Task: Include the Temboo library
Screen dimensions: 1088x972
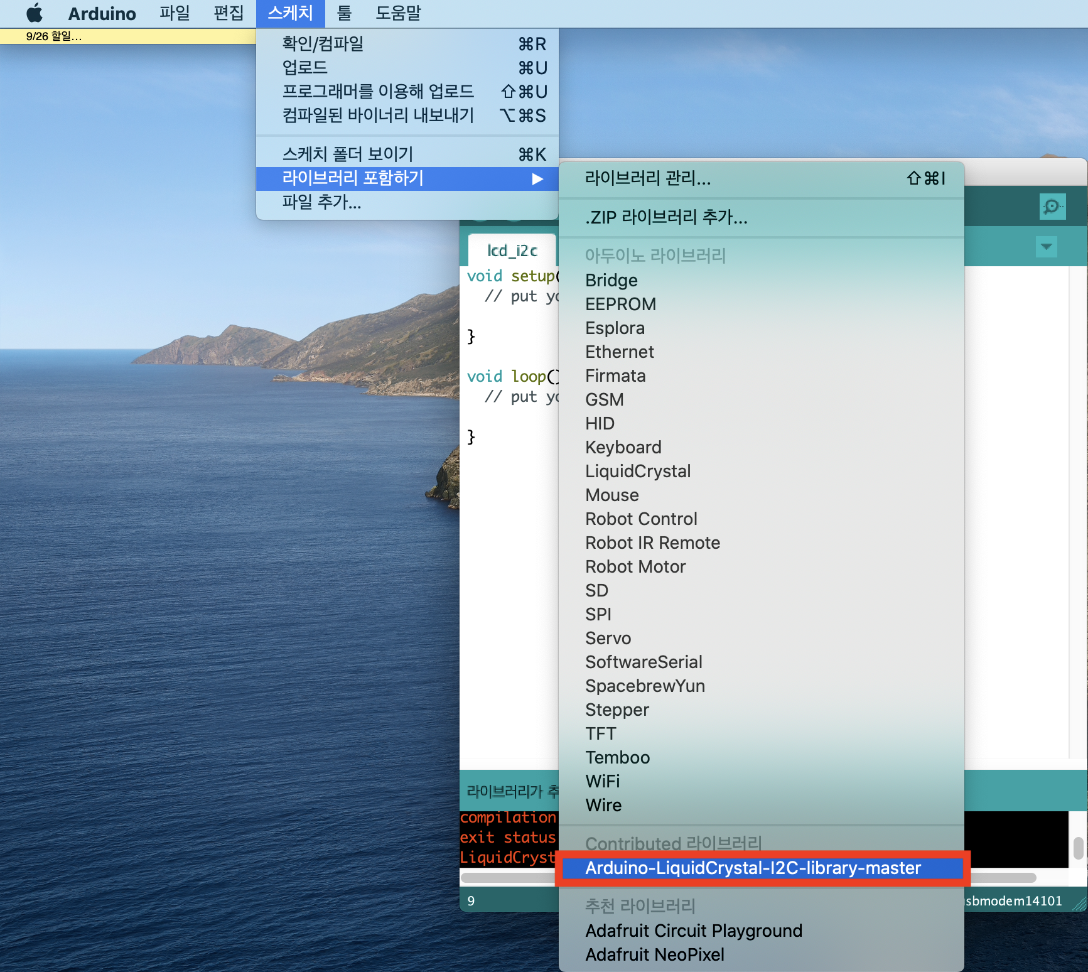Action: point(761,757)
